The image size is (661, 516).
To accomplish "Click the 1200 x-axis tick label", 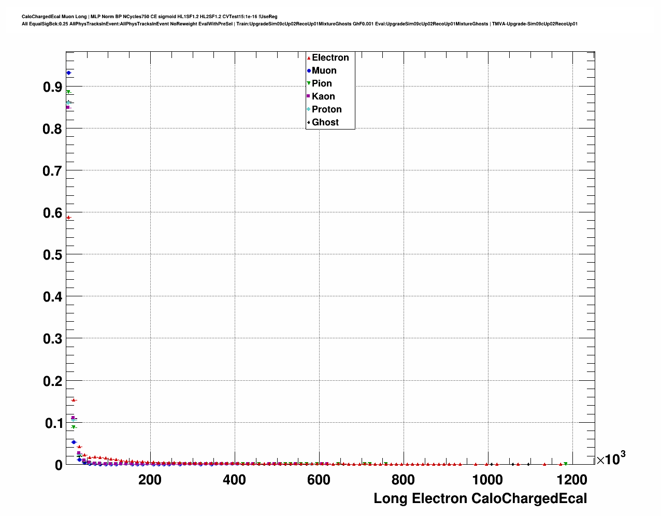I will [x=572, y=480].
